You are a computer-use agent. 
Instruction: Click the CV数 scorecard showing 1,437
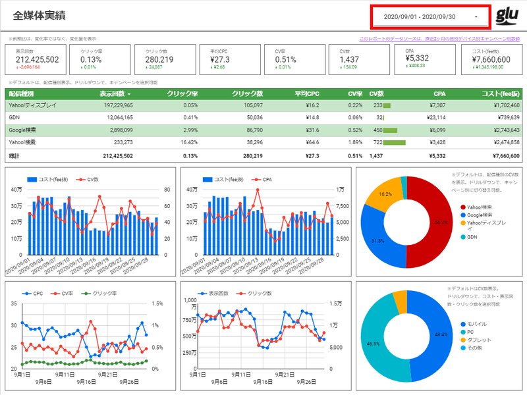[x=359, y=59]
